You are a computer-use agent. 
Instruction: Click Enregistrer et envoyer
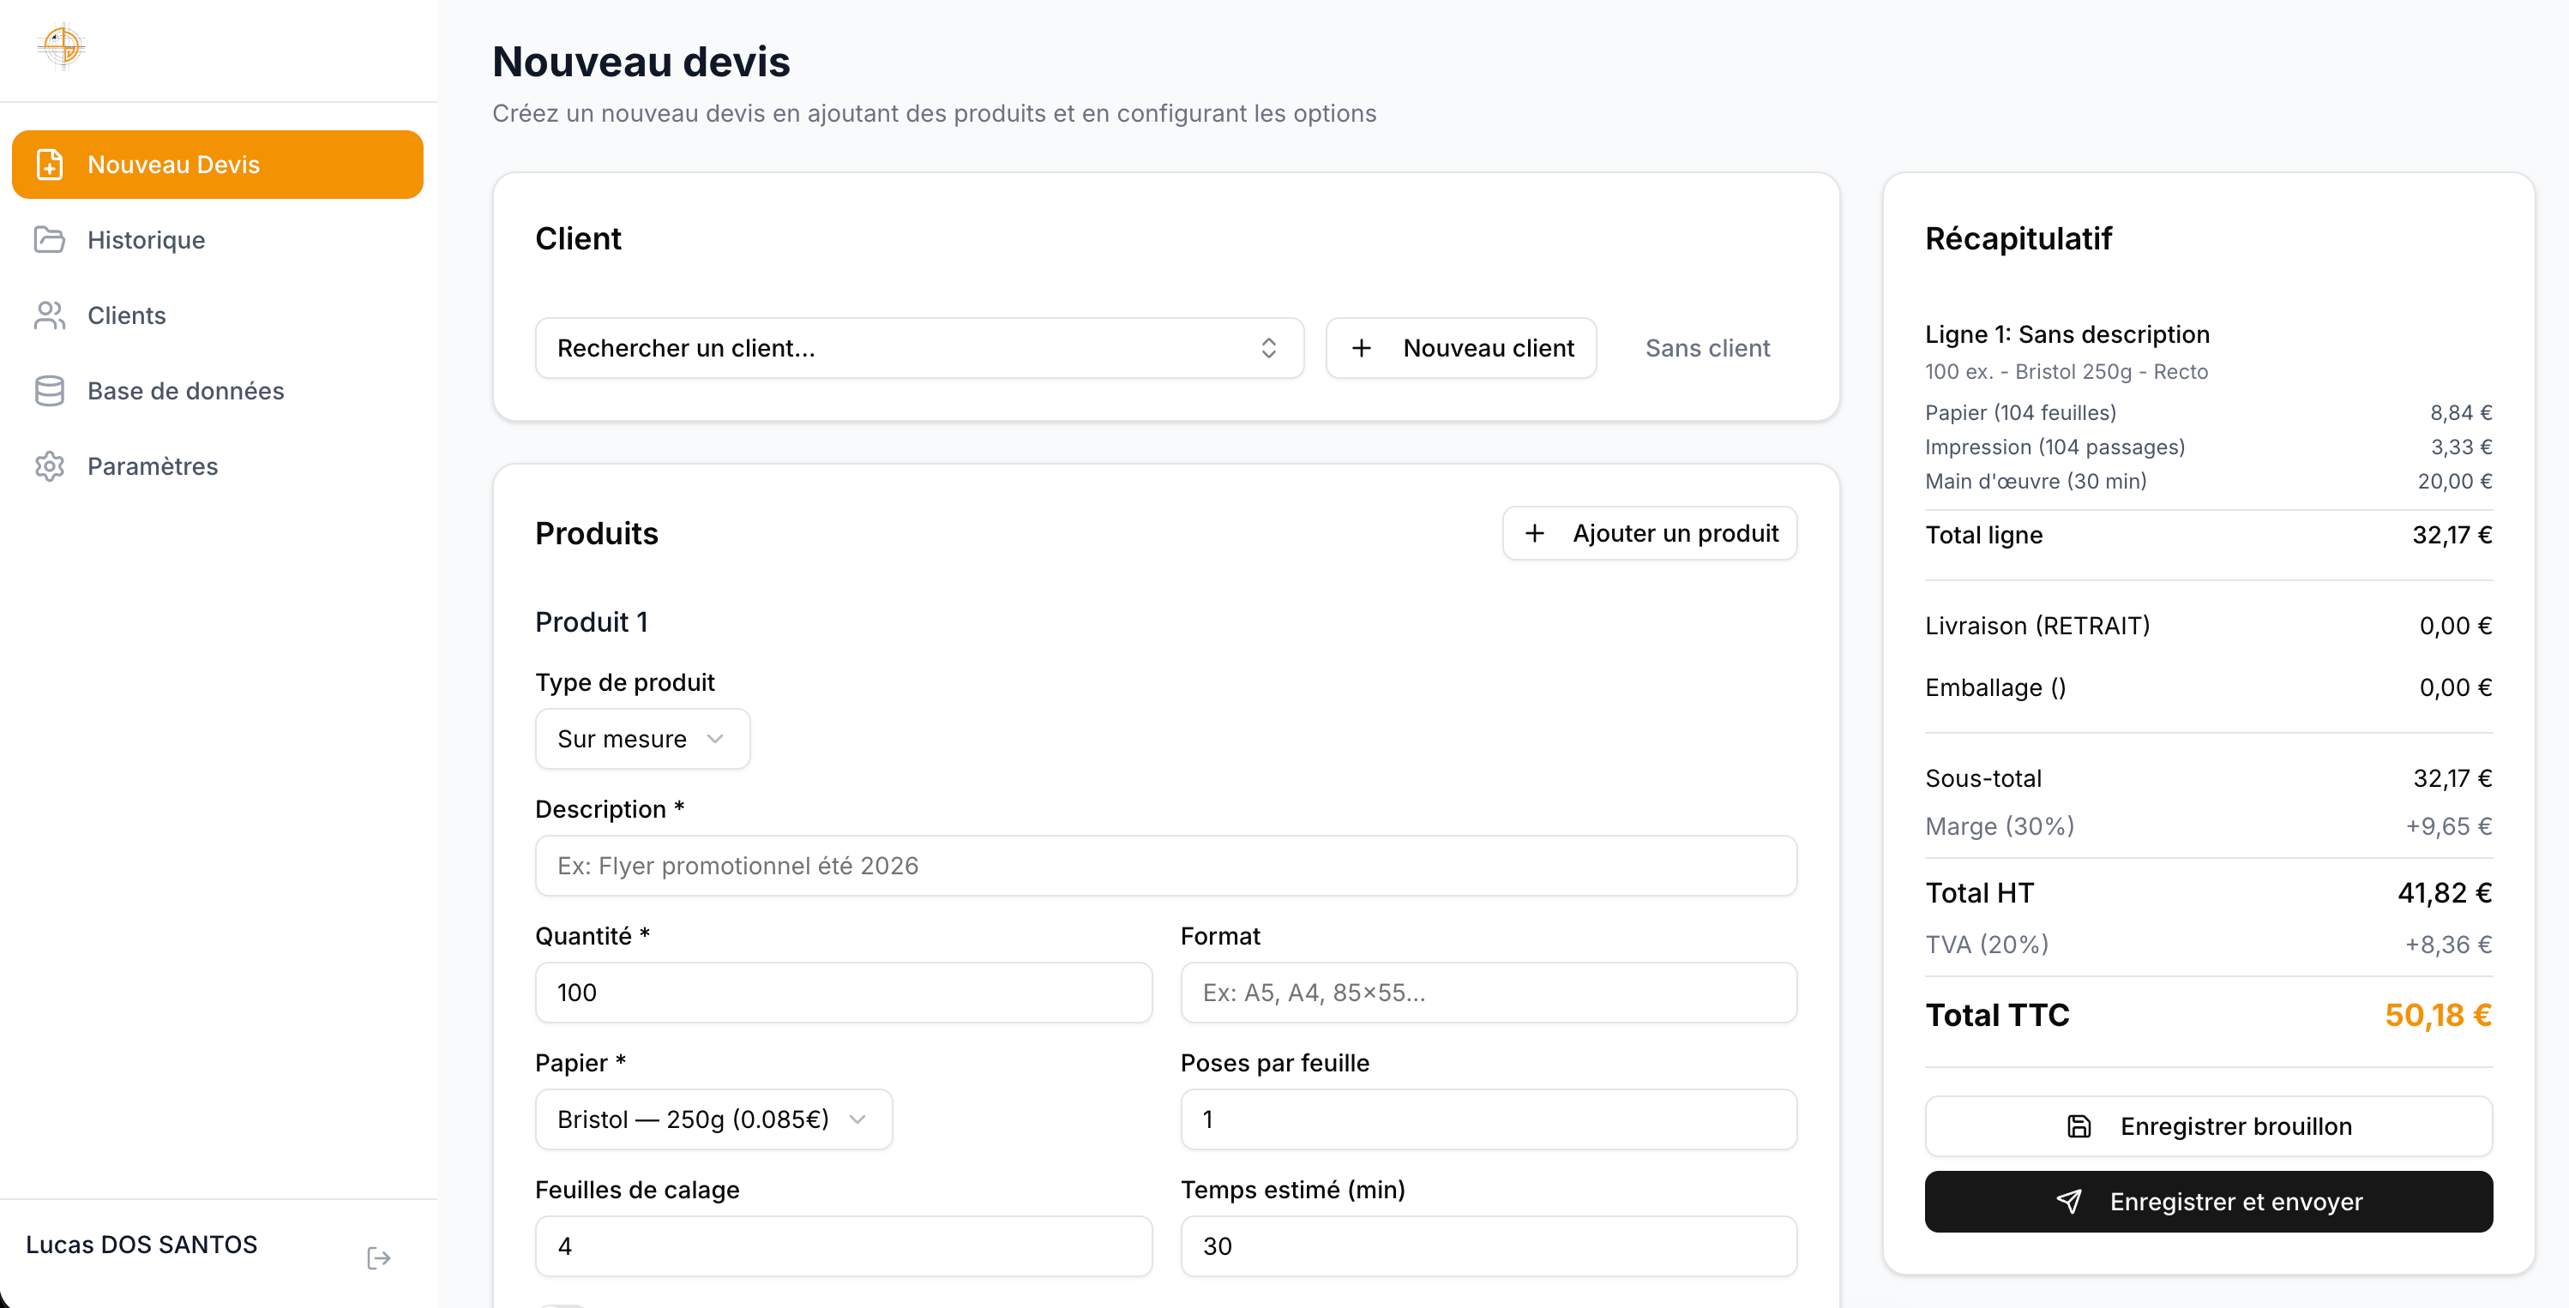click(2208, 1202)
